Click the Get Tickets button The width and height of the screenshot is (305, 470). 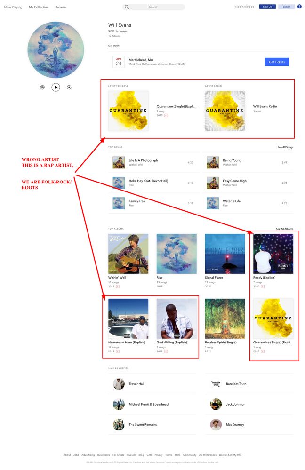pyautogui.click(x=276, y=62)
